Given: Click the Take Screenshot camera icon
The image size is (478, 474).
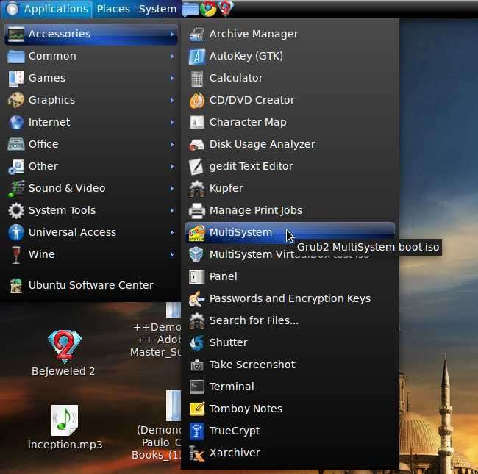Looking at the screenshot, I should (x=197, y=365).
